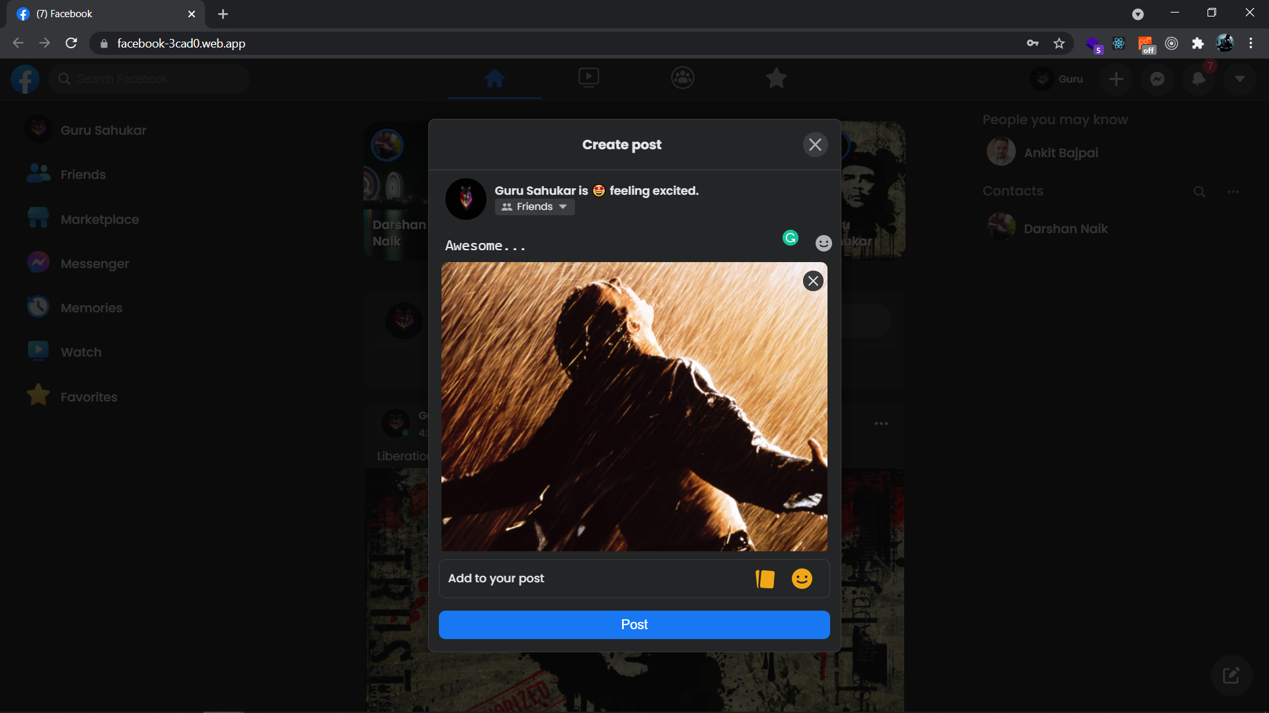This screenshot has height=713, width=1269.
Task: Open Guru Sahukar profile in sidebar
Action: tap(86, 130)
